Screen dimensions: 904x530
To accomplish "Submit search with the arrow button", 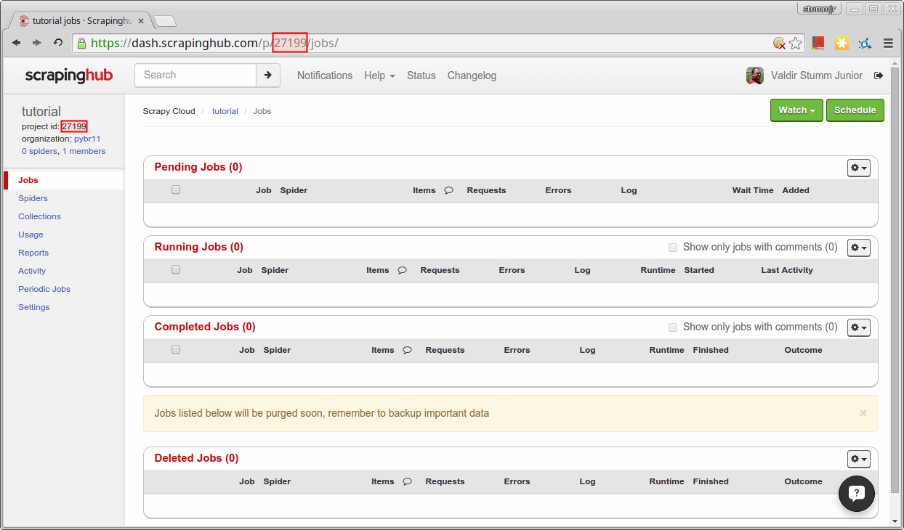I will point(267,75).
